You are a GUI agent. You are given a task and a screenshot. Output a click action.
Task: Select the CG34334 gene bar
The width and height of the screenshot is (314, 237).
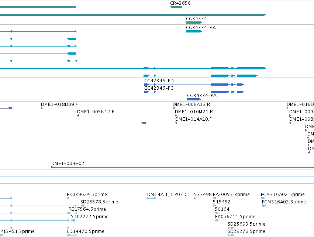point(194,23)
